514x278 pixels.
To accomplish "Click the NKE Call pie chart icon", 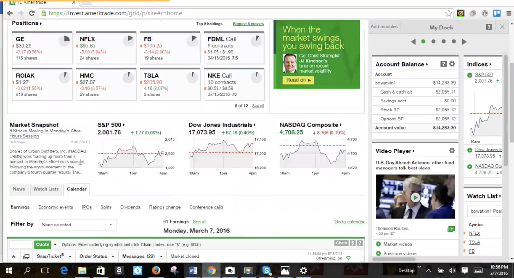I will (256, 78).
